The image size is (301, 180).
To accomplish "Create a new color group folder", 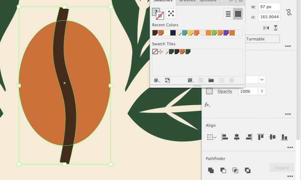I will coord(211,80).
